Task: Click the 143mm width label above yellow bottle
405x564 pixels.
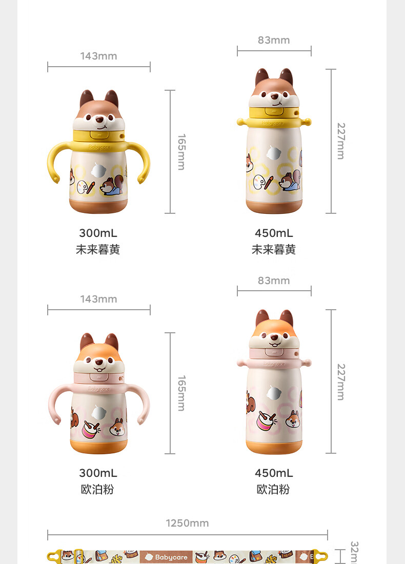Action: point(98,56)
